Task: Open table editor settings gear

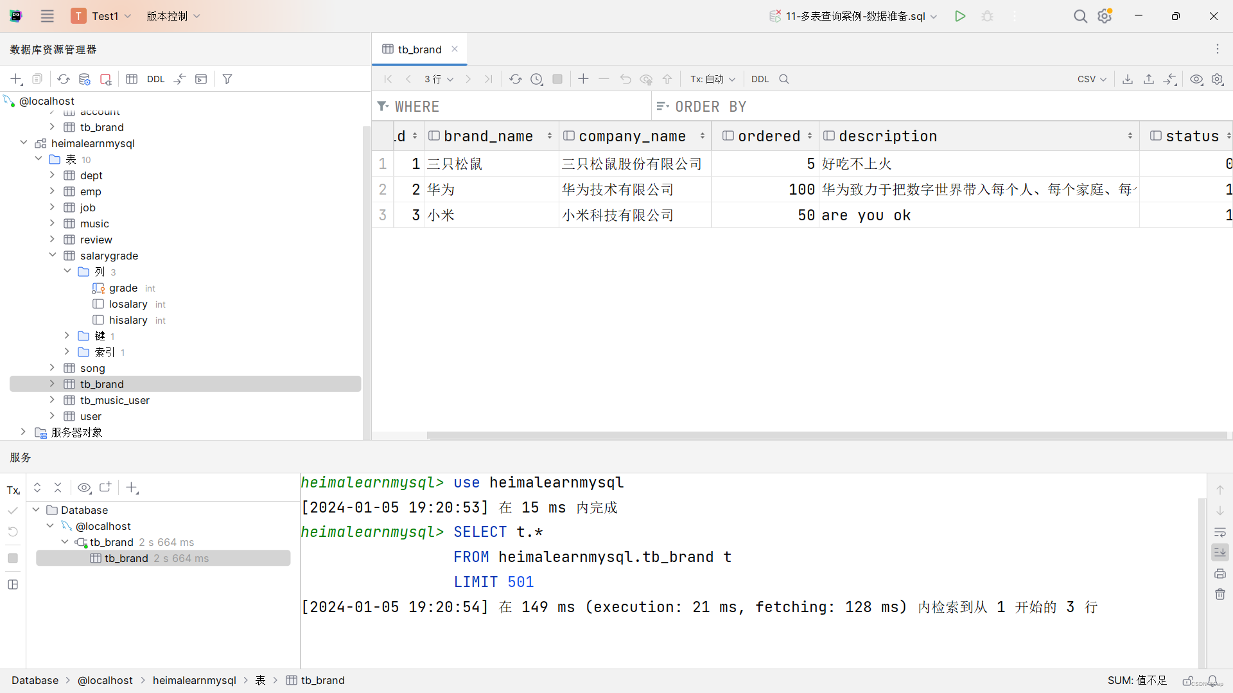Action: (1218, 79)
